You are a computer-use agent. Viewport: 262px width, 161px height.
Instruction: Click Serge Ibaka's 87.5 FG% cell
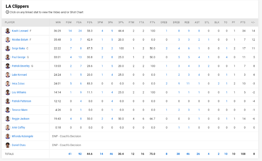[x=90, y=48]
